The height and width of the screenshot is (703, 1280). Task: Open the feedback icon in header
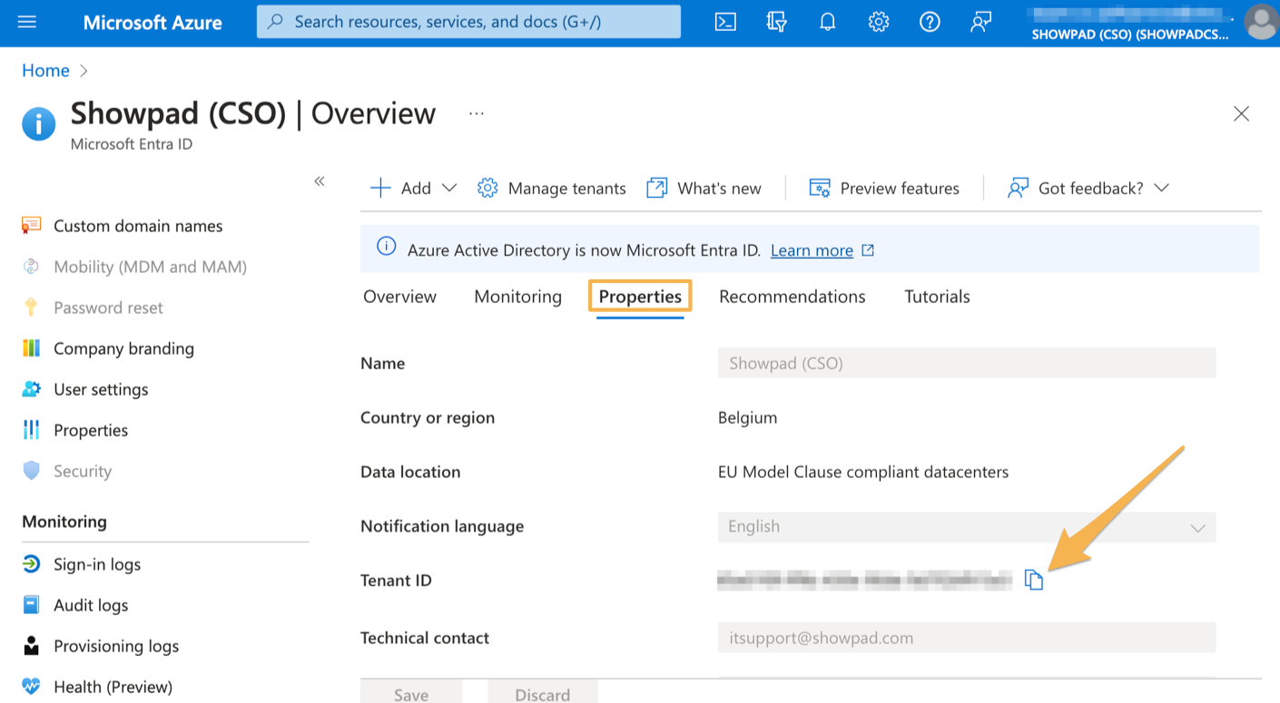coord(980,22)
